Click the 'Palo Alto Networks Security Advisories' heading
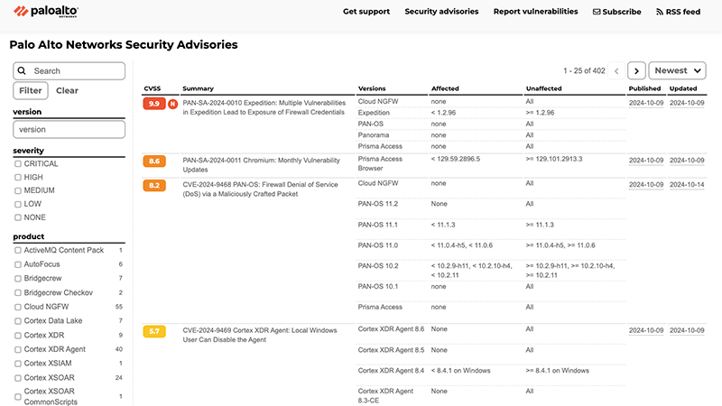This screenshot has width=722, height=406. tap(124, 44)
